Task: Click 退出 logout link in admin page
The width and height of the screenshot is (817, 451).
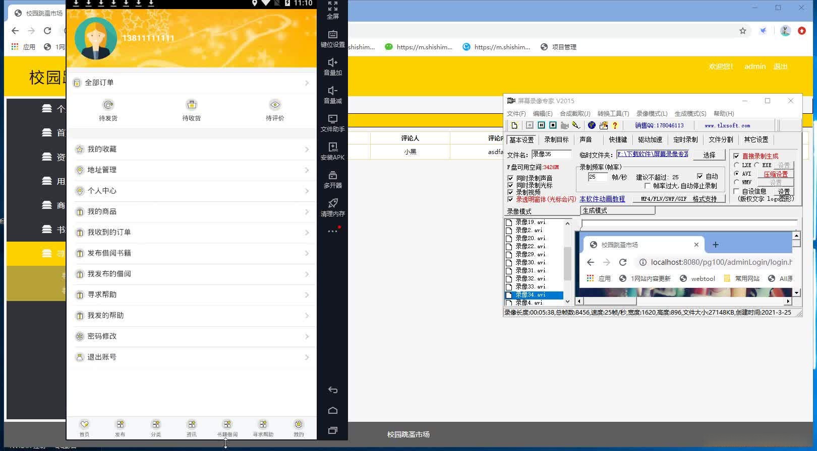Action: [x=781, y=66]
